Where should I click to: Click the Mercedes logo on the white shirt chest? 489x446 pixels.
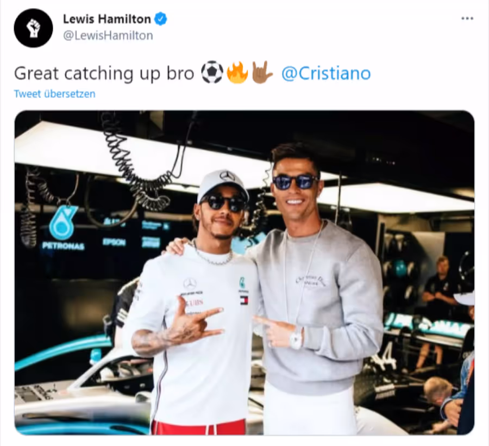[x=190, y=284]
